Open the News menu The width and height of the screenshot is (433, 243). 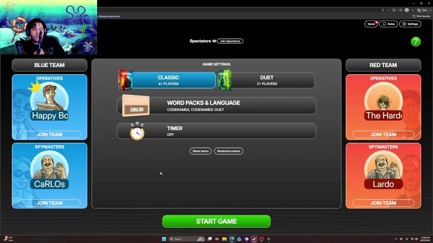(371, 24)
